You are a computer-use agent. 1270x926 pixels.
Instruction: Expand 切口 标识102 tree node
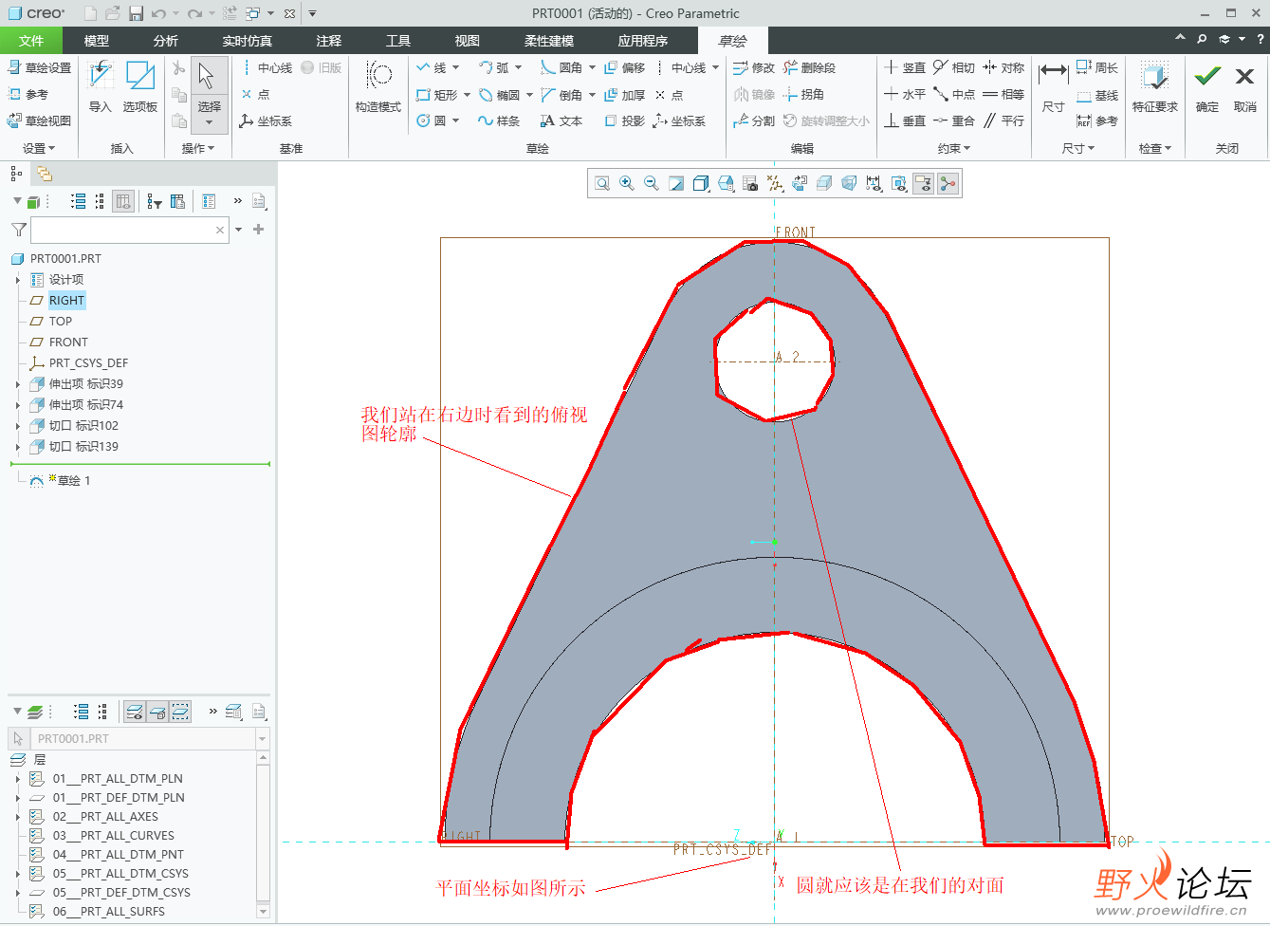click(x=18, y=426)
